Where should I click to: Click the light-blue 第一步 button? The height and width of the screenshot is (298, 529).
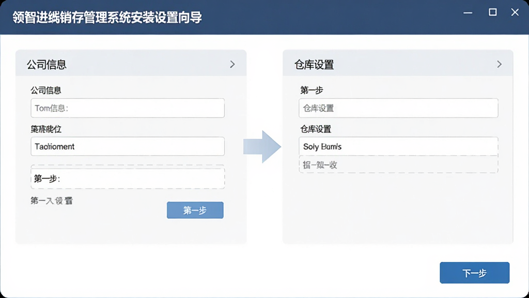(195, 210)
